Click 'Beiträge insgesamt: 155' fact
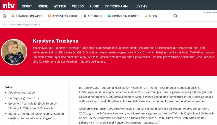This screenshot has height=125, width=217. (24, 98)
